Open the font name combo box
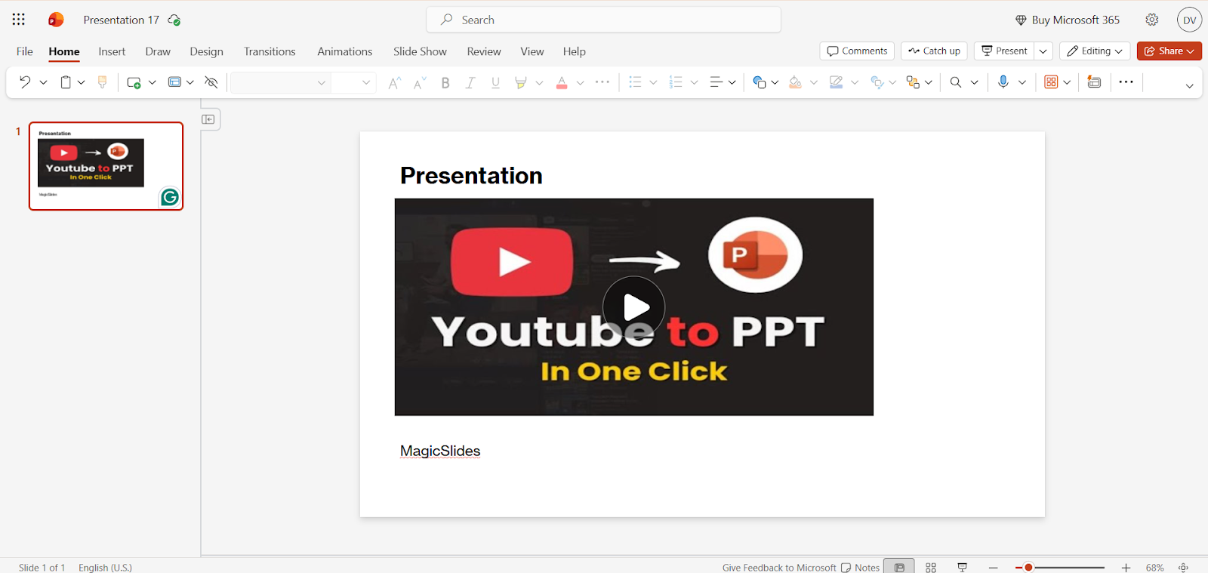1208x573 pixels. coord(280,82)
